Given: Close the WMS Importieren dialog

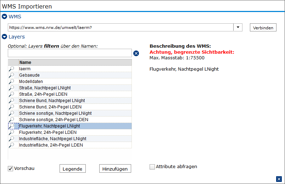Looking at the screenshot, I should (279, 179).
